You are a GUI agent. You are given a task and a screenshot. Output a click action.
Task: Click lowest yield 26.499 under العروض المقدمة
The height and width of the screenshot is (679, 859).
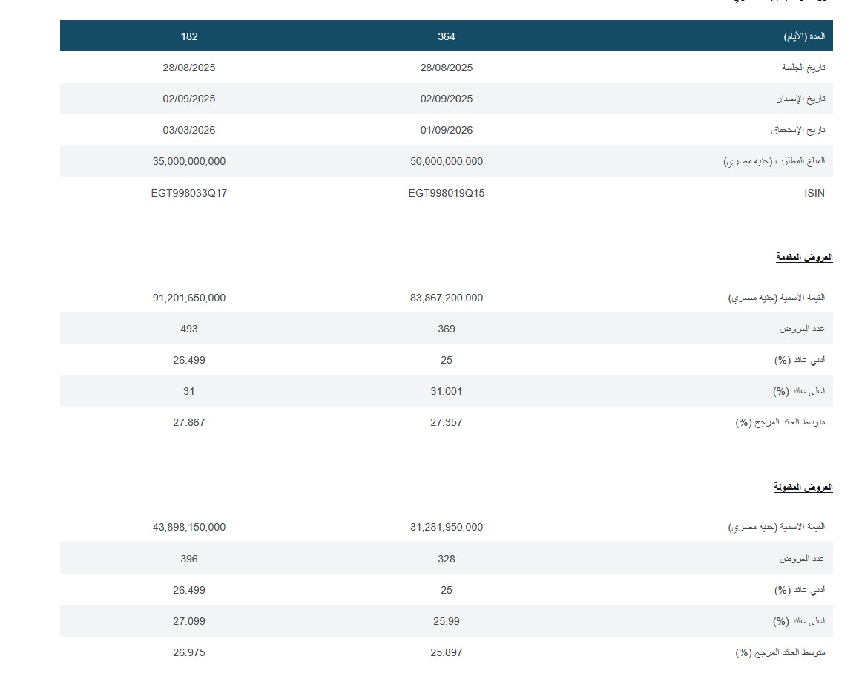[x=189, y=360]
